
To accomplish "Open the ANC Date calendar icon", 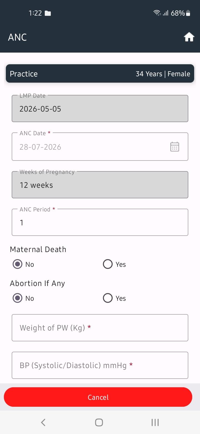I will point(175,147).
